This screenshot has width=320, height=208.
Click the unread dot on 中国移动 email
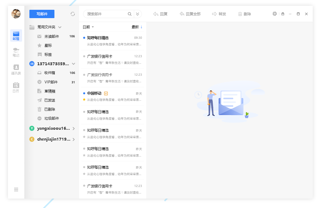click(x=84, y=93)
